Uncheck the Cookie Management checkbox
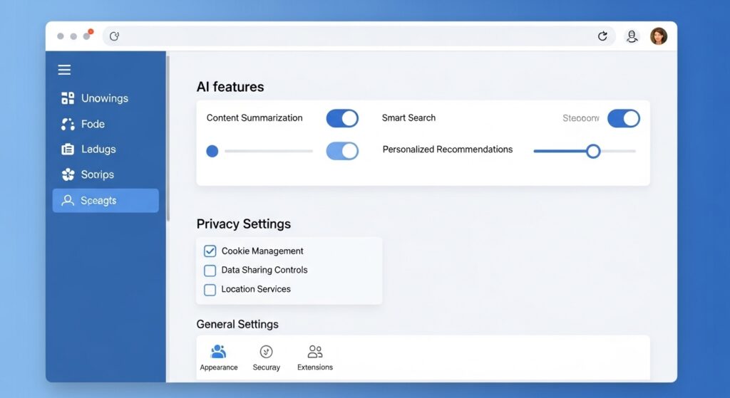The width and height of the screenshot is (730, 398). pos(210,251)
